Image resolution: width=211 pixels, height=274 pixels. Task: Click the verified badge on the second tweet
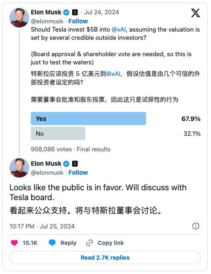click(66, 164)
